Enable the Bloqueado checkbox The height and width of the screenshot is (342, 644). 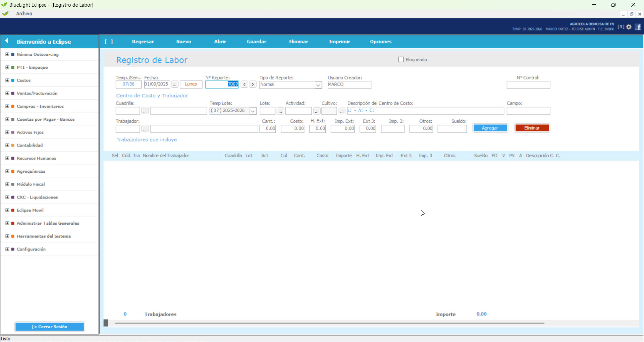[x=400, y=59]
